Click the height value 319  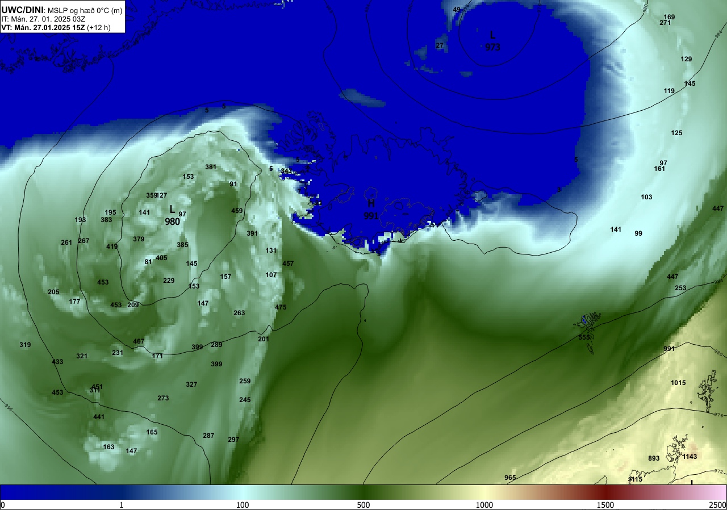25,345
